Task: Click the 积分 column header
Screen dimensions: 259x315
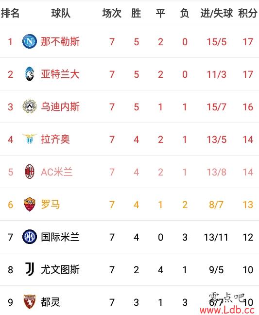Action: click(x=248, y=13)
